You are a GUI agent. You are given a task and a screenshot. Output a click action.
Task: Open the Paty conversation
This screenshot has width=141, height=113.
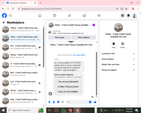[x=21, y=101]
